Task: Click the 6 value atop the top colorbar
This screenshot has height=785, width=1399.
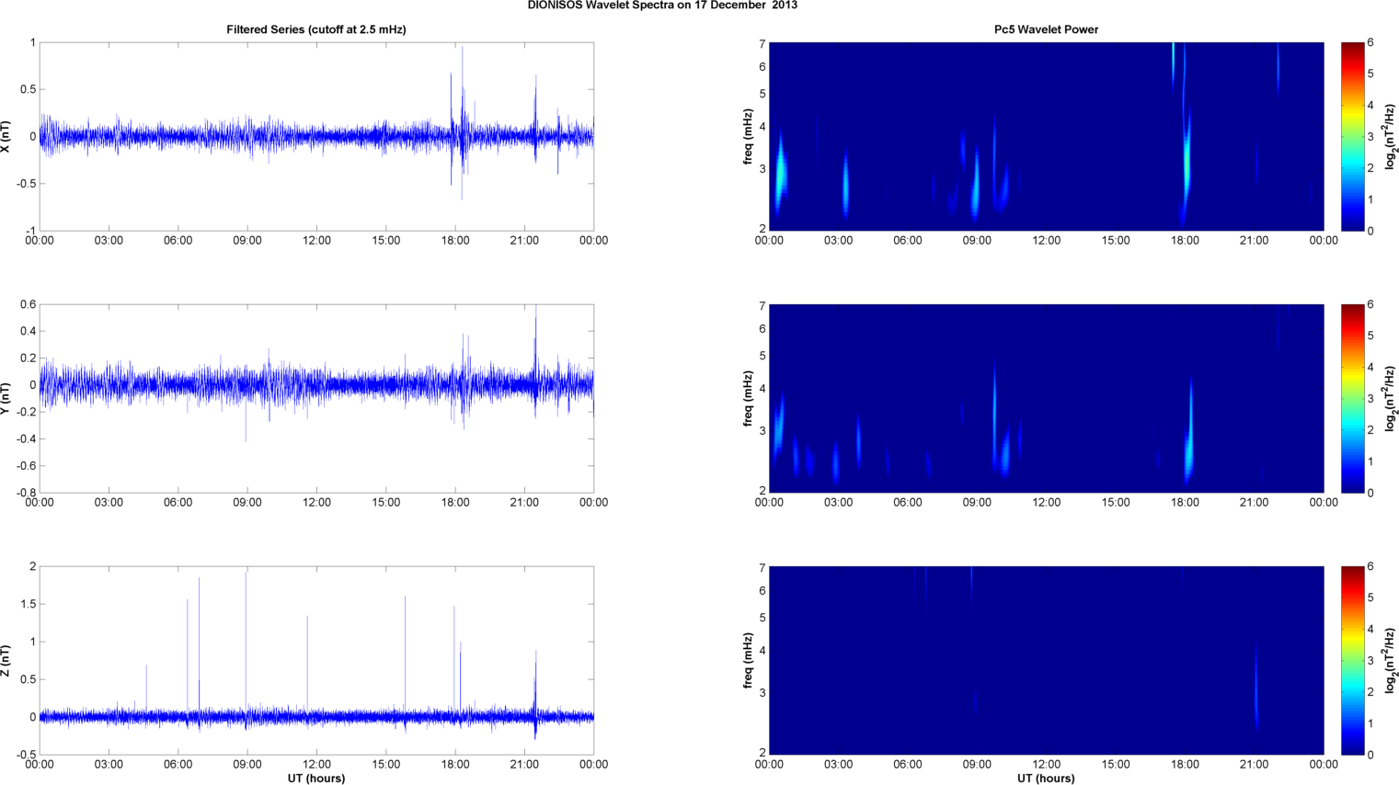Action: [x=1370, y=42]
